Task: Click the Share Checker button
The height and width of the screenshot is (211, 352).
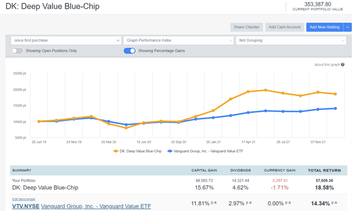Action: [246, 27]
